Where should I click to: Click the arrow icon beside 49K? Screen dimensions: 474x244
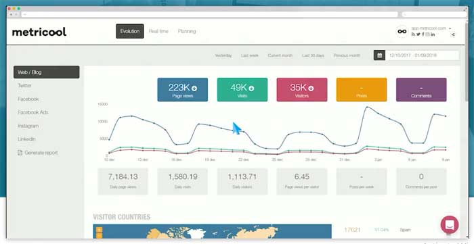(251, 88)
